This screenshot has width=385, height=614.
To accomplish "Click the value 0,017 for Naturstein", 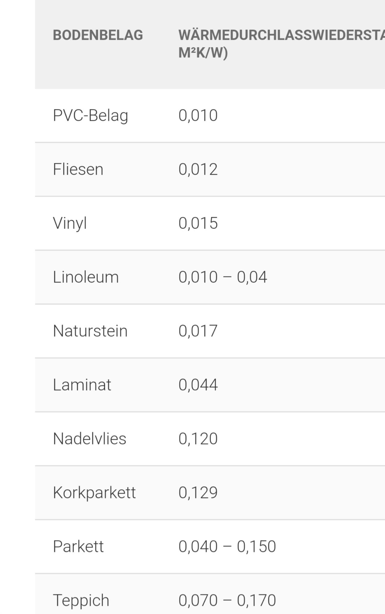I will click(198, 331).
